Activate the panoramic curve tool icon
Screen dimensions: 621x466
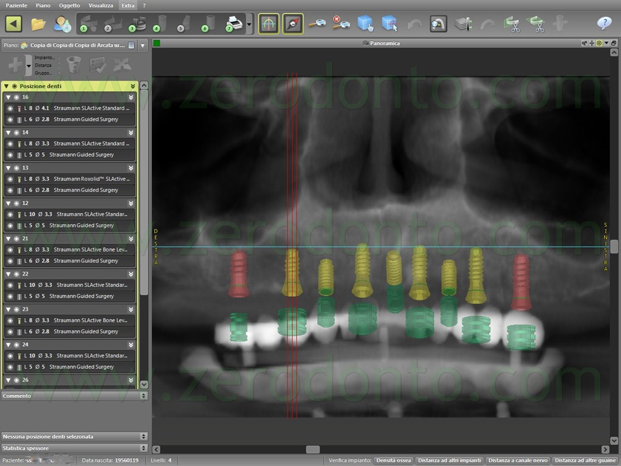coord(269,24)
